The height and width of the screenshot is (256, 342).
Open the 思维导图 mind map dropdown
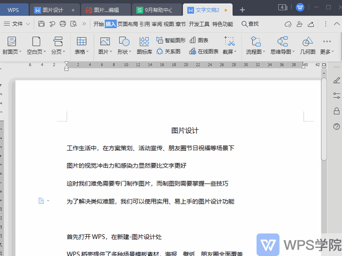(283, 46)
